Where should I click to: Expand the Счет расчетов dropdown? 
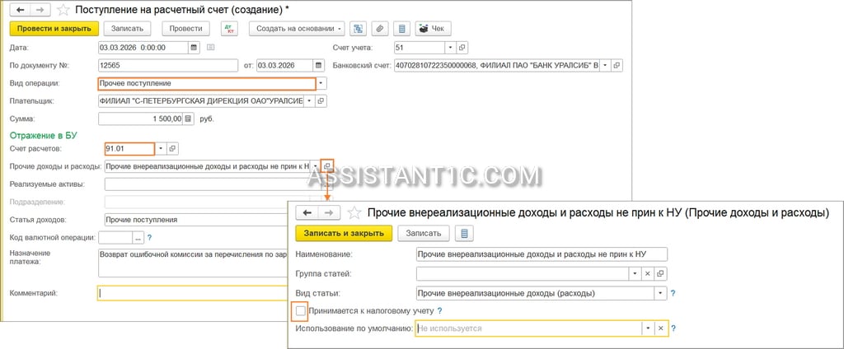coord(161,148)
